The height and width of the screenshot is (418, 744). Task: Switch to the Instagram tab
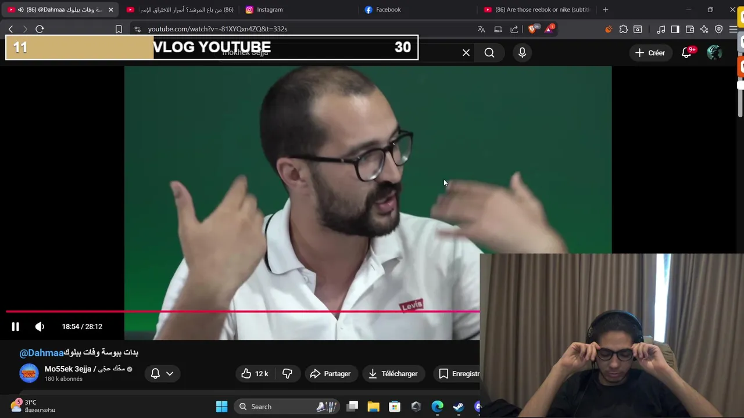point(298,10)
